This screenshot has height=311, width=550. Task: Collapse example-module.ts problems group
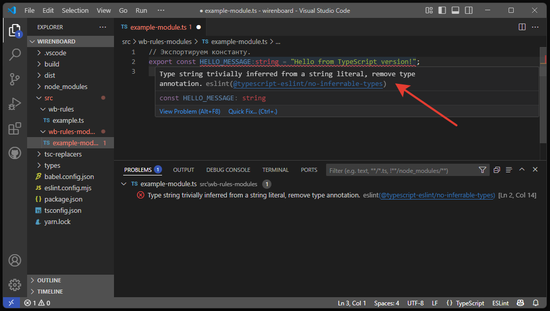coord(124,184)
